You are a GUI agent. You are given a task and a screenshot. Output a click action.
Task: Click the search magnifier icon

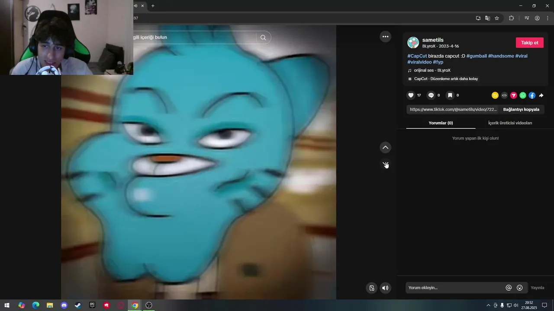tap(263, 38)
